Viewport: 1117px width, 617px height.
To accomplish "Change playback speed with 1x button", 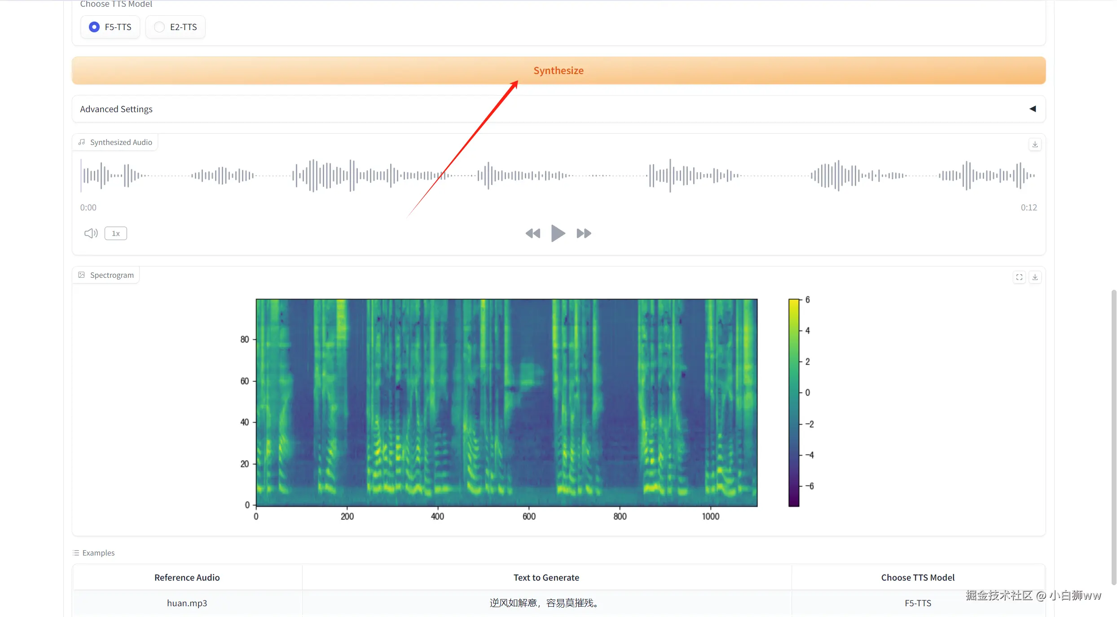I will [116, 233].
